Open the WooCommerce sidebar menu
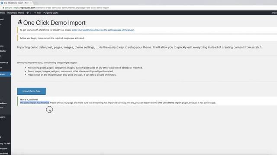Viewport: 277px width, 155px height. coord(4,62)
